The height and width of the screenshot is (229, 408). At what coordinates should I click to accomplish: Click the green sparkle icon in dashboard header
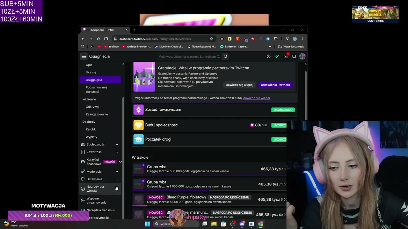tap(277, 56)
